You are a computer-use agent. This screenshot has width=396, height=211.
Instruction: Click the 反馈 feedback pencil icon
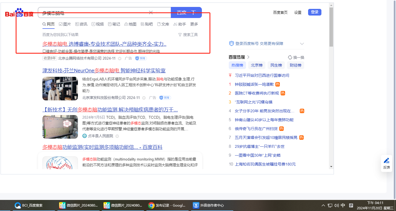[x=387, y=161]
